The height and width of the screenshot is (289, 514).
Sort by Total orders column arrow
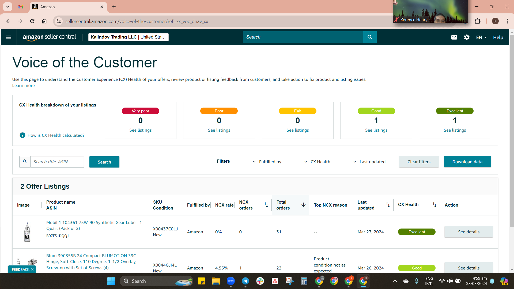coord(303,205)
